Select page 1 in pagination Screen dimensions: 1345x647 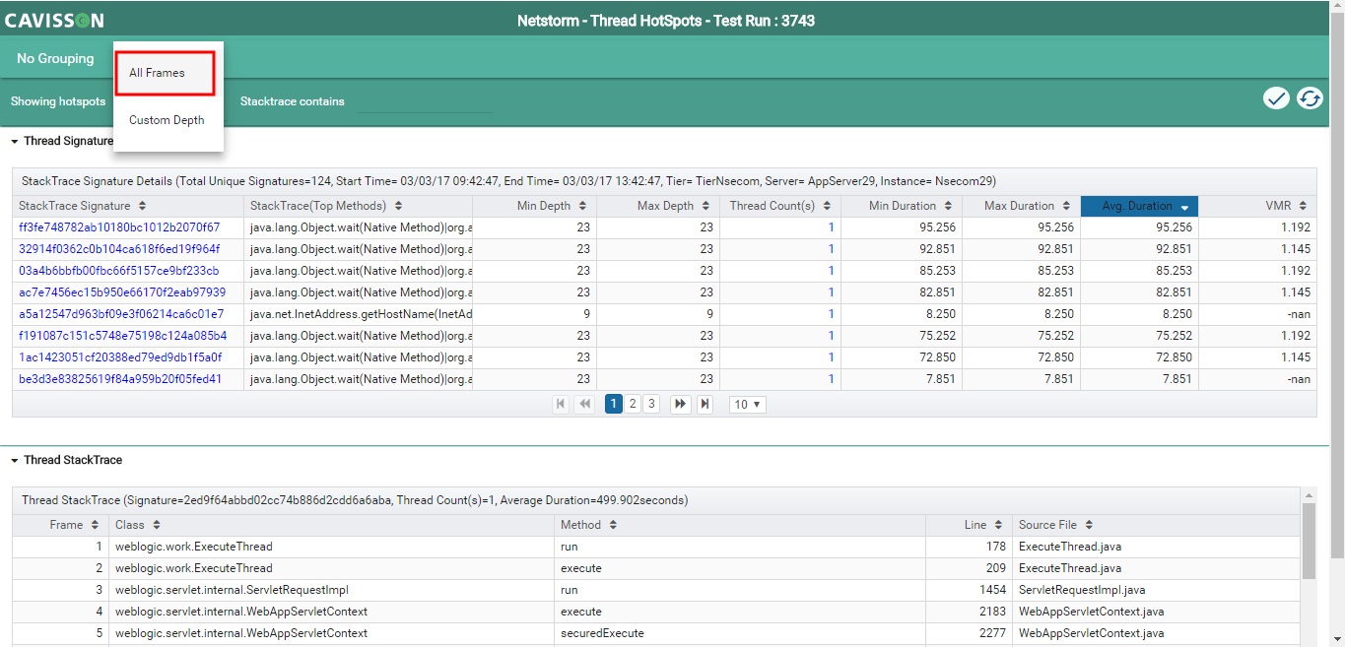point(613,404)
